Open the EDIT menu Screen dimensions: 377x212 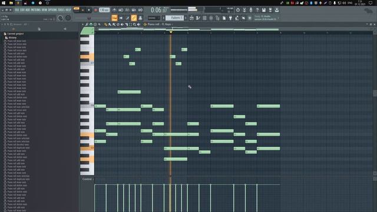22,10
